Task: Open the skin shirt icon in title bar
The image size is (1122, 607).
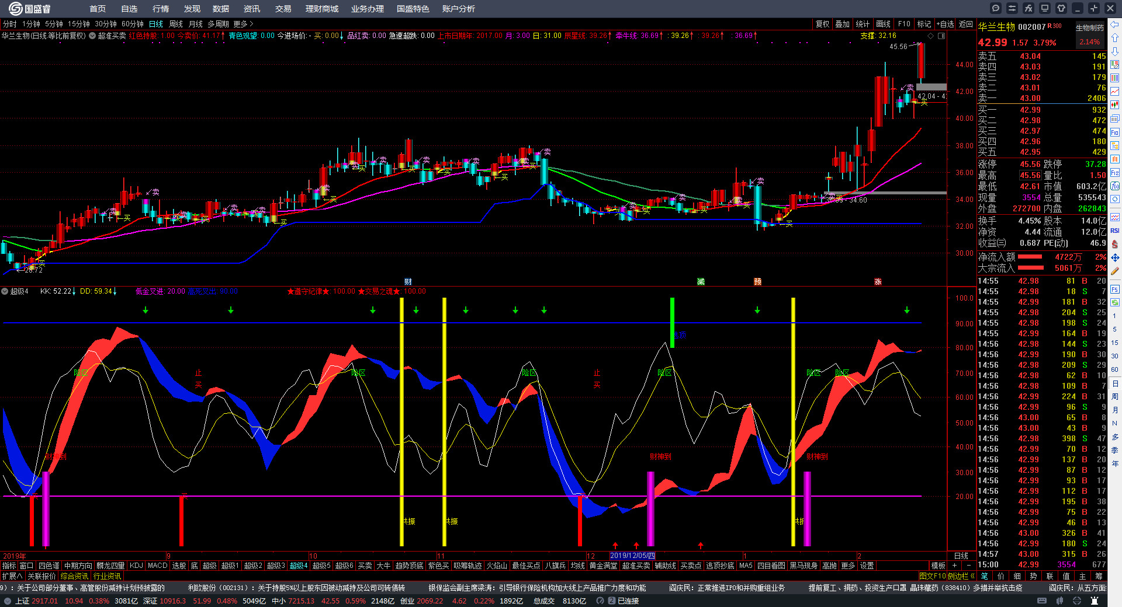Action: coord(1061,8)
